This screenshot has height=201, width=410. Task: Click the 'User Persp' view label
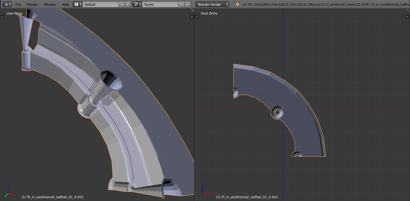[x=14, y=13]
